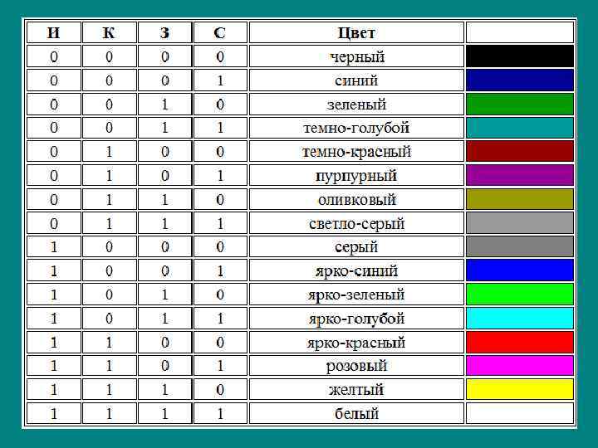Click the белый label

click(356, 413)
